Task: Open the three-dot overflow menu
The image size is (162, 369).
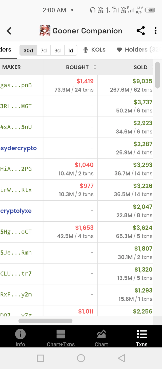Action: tap(155, 31)
